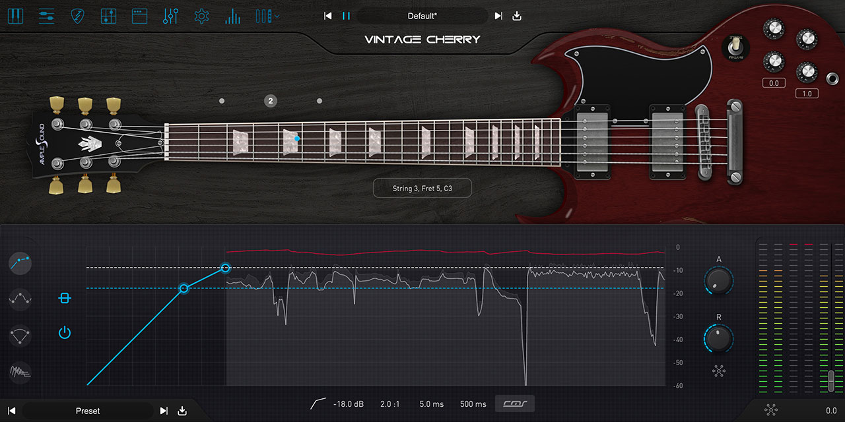
Task: Select the arc curve effect icon in sidebar
Action: [20, 336]
